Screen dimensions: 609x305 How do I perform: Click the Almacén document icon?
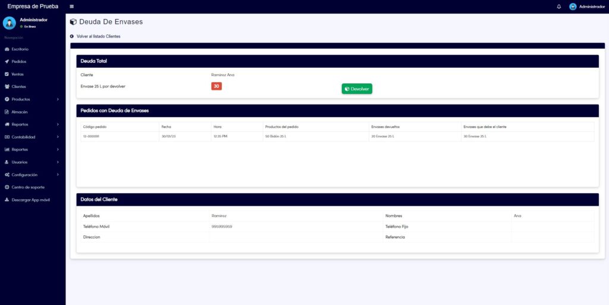pos(7,112)
